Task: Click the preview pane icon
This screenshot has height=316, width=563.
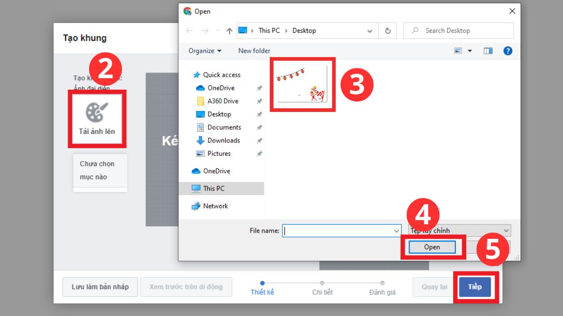Action: click(487, 51)
